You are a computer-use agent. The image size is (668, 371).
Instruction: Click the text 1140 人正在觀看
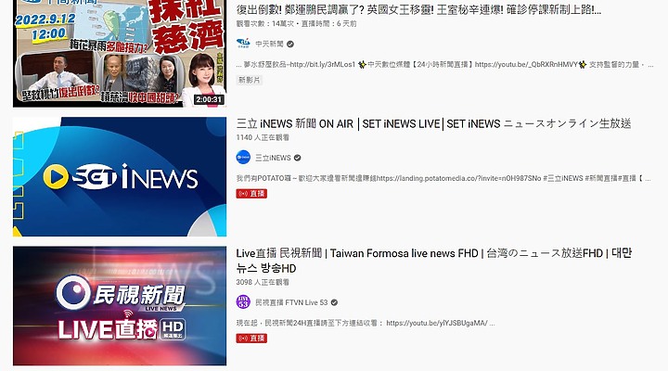[x=263, y=137]
